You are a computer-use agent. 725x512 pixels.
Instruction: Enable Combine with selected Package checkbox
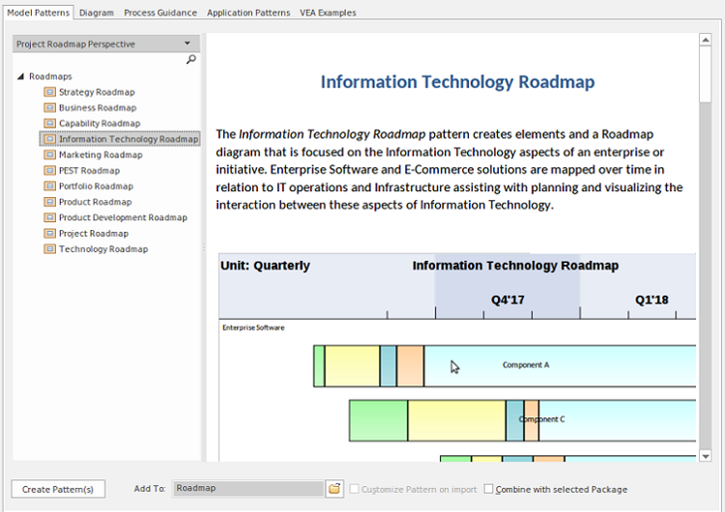488,489
